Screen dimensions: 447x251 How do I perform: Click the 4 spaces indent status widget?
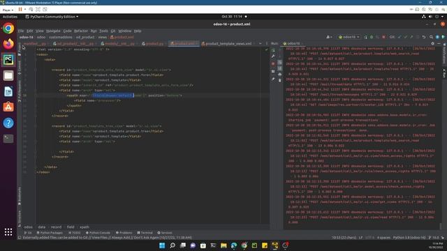383,237
